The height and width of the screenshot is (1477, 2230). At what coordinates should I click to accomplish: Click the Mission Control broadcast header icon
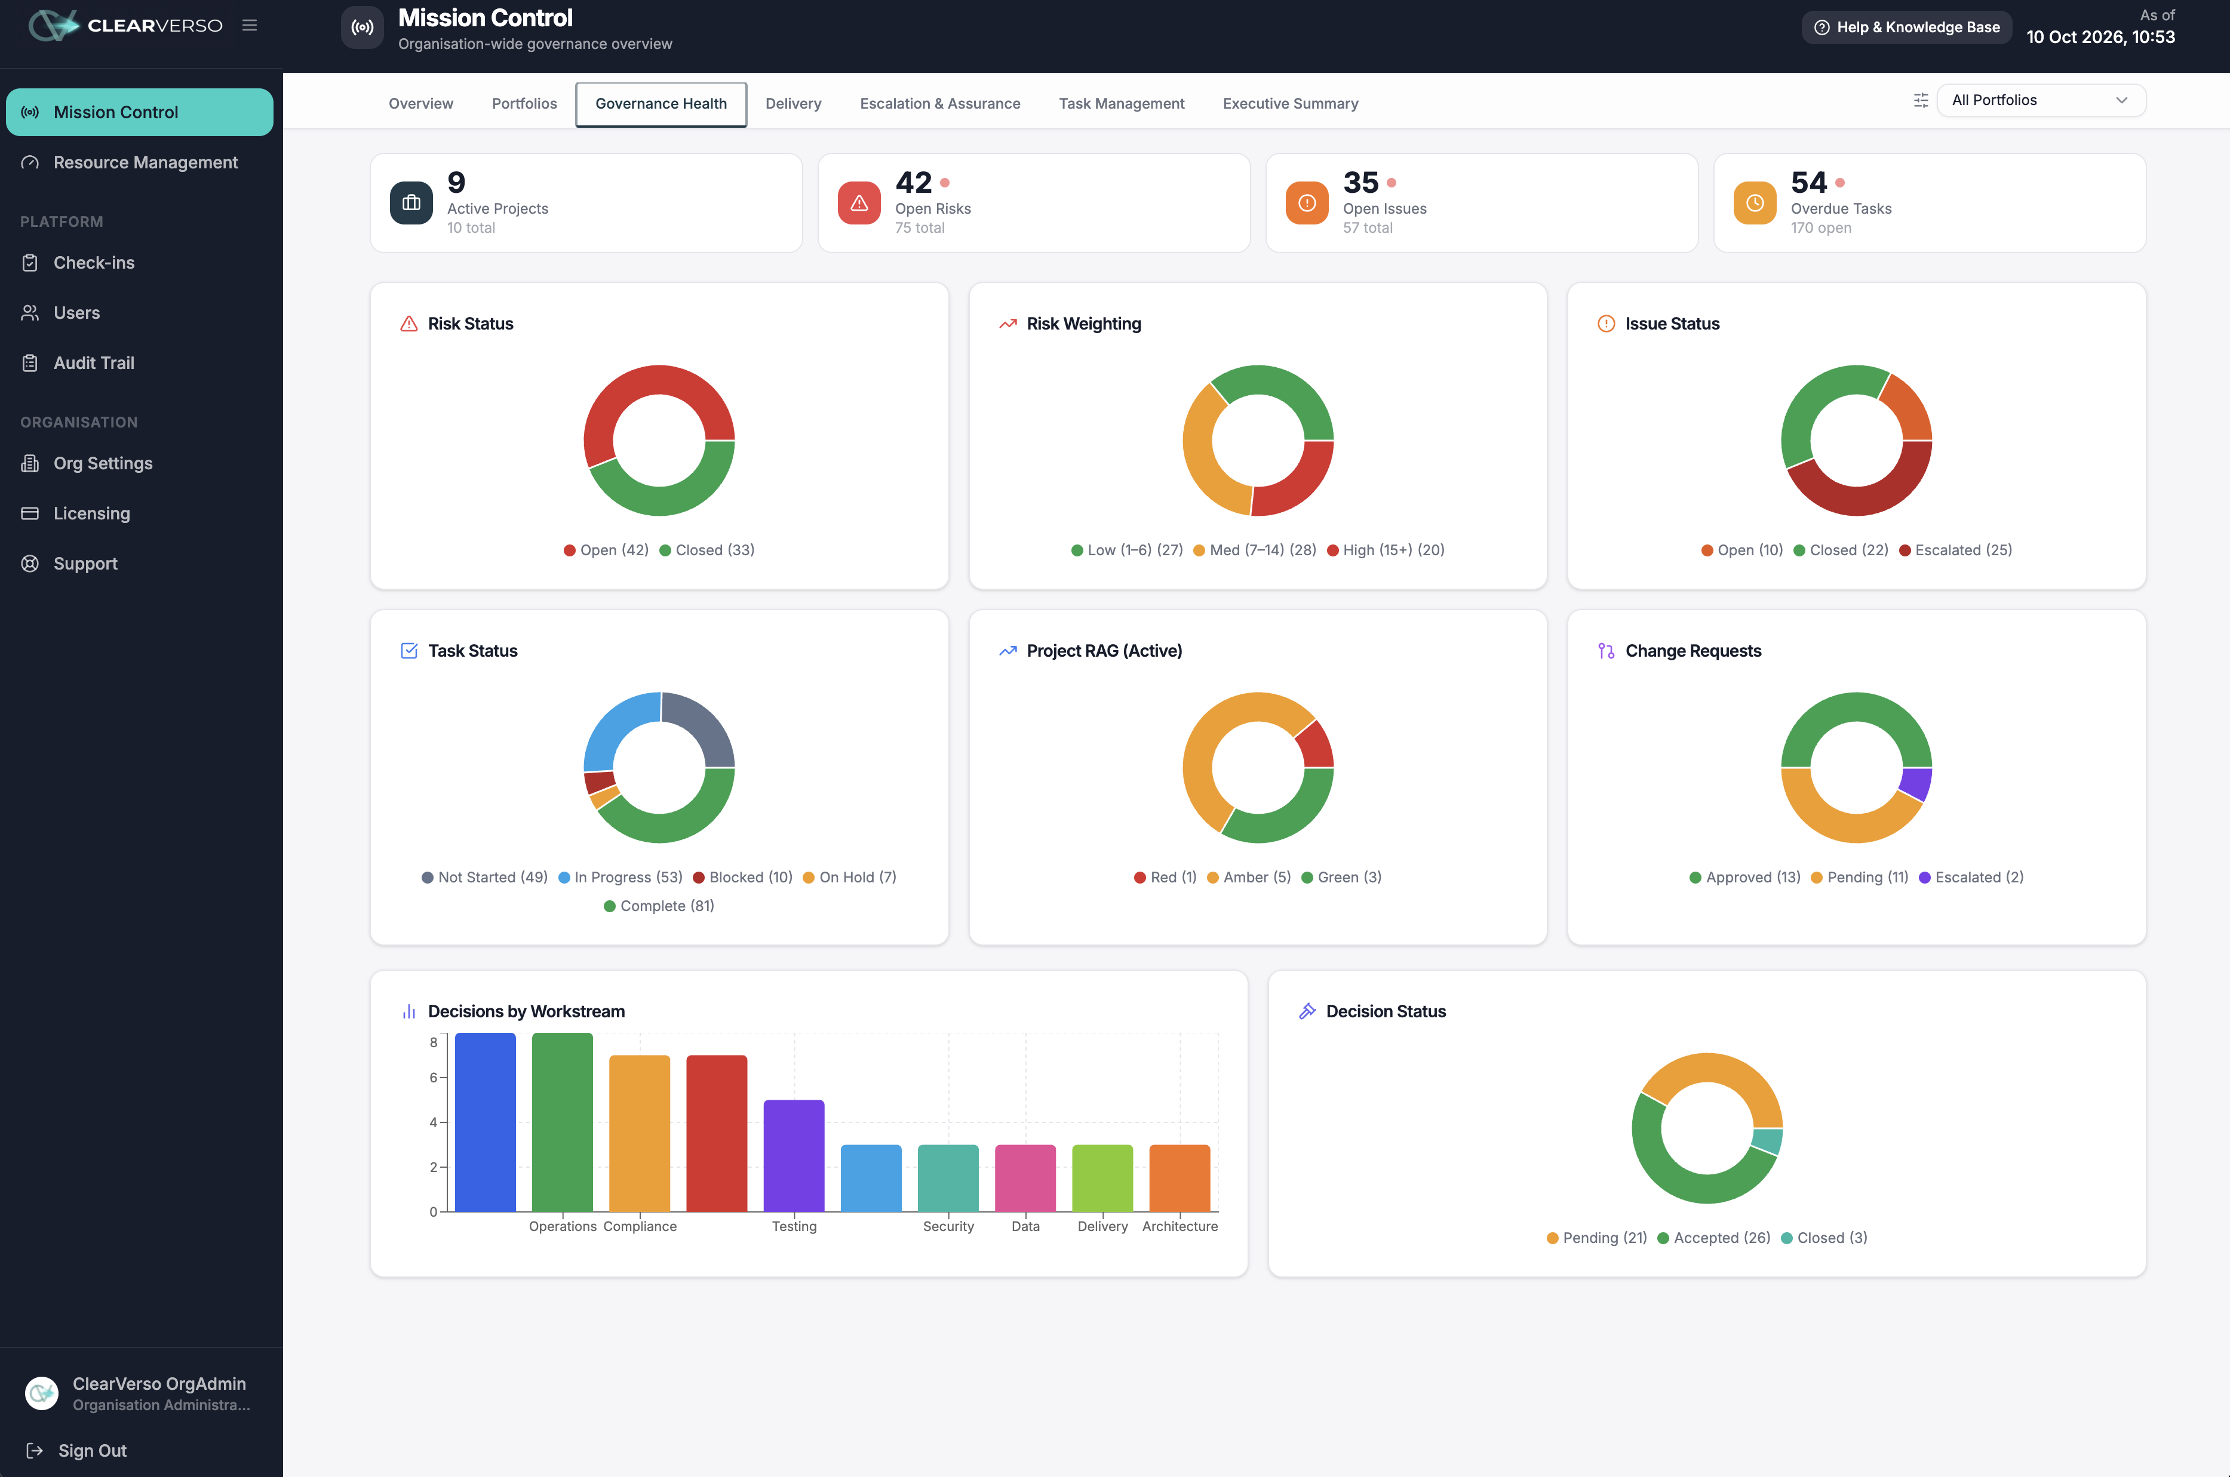(363, 27)
